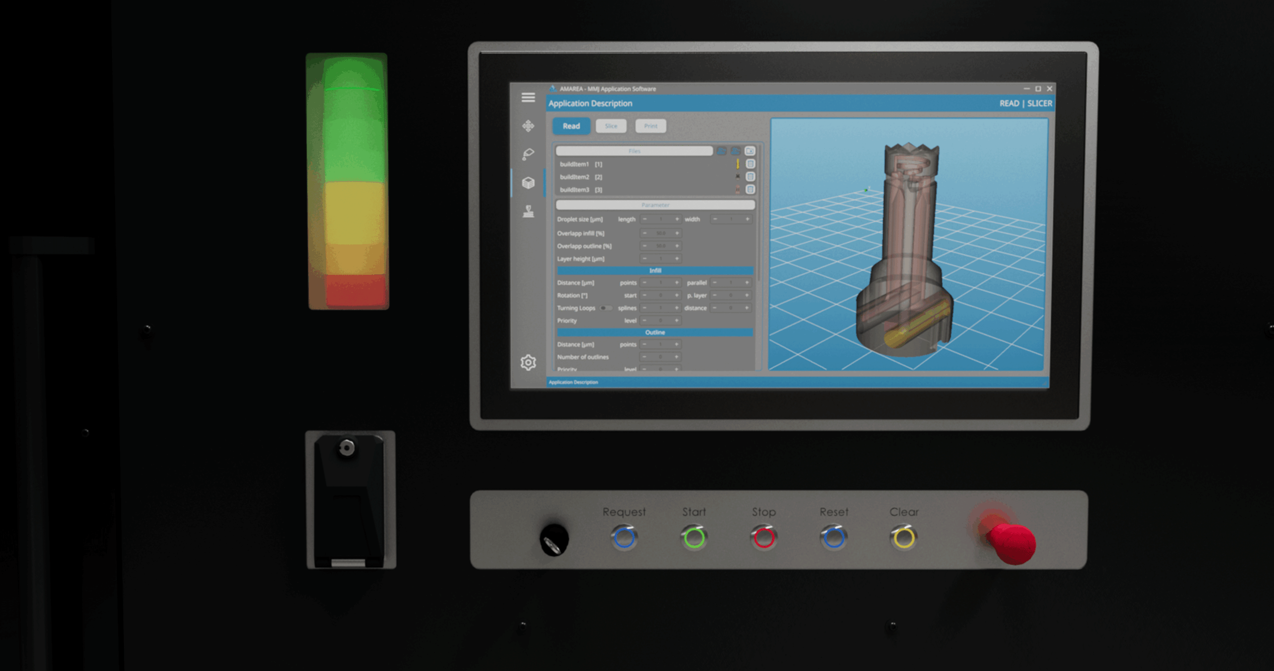This screenshot has height=671, width=1274.
Task: Click the first cloud import icon above Files
Action: pyautogui.click(x=721, y=151)
